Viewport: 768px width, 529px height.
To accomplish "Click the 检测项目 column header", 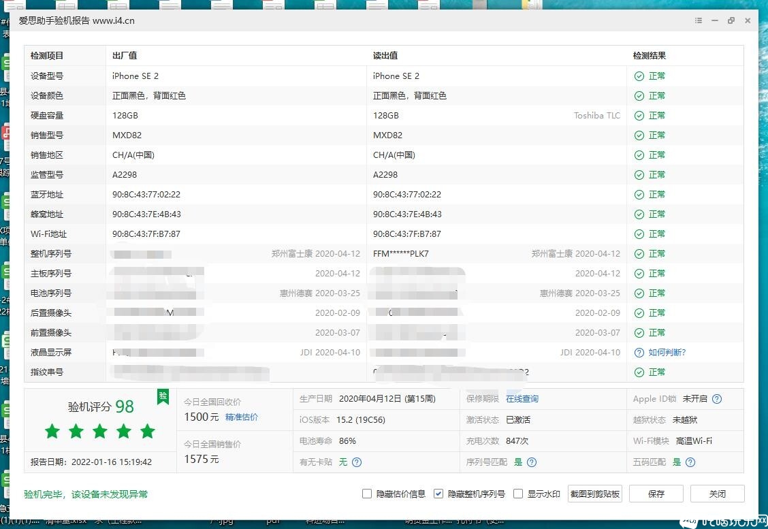I will pyautogui.click(x=47, y=56).
